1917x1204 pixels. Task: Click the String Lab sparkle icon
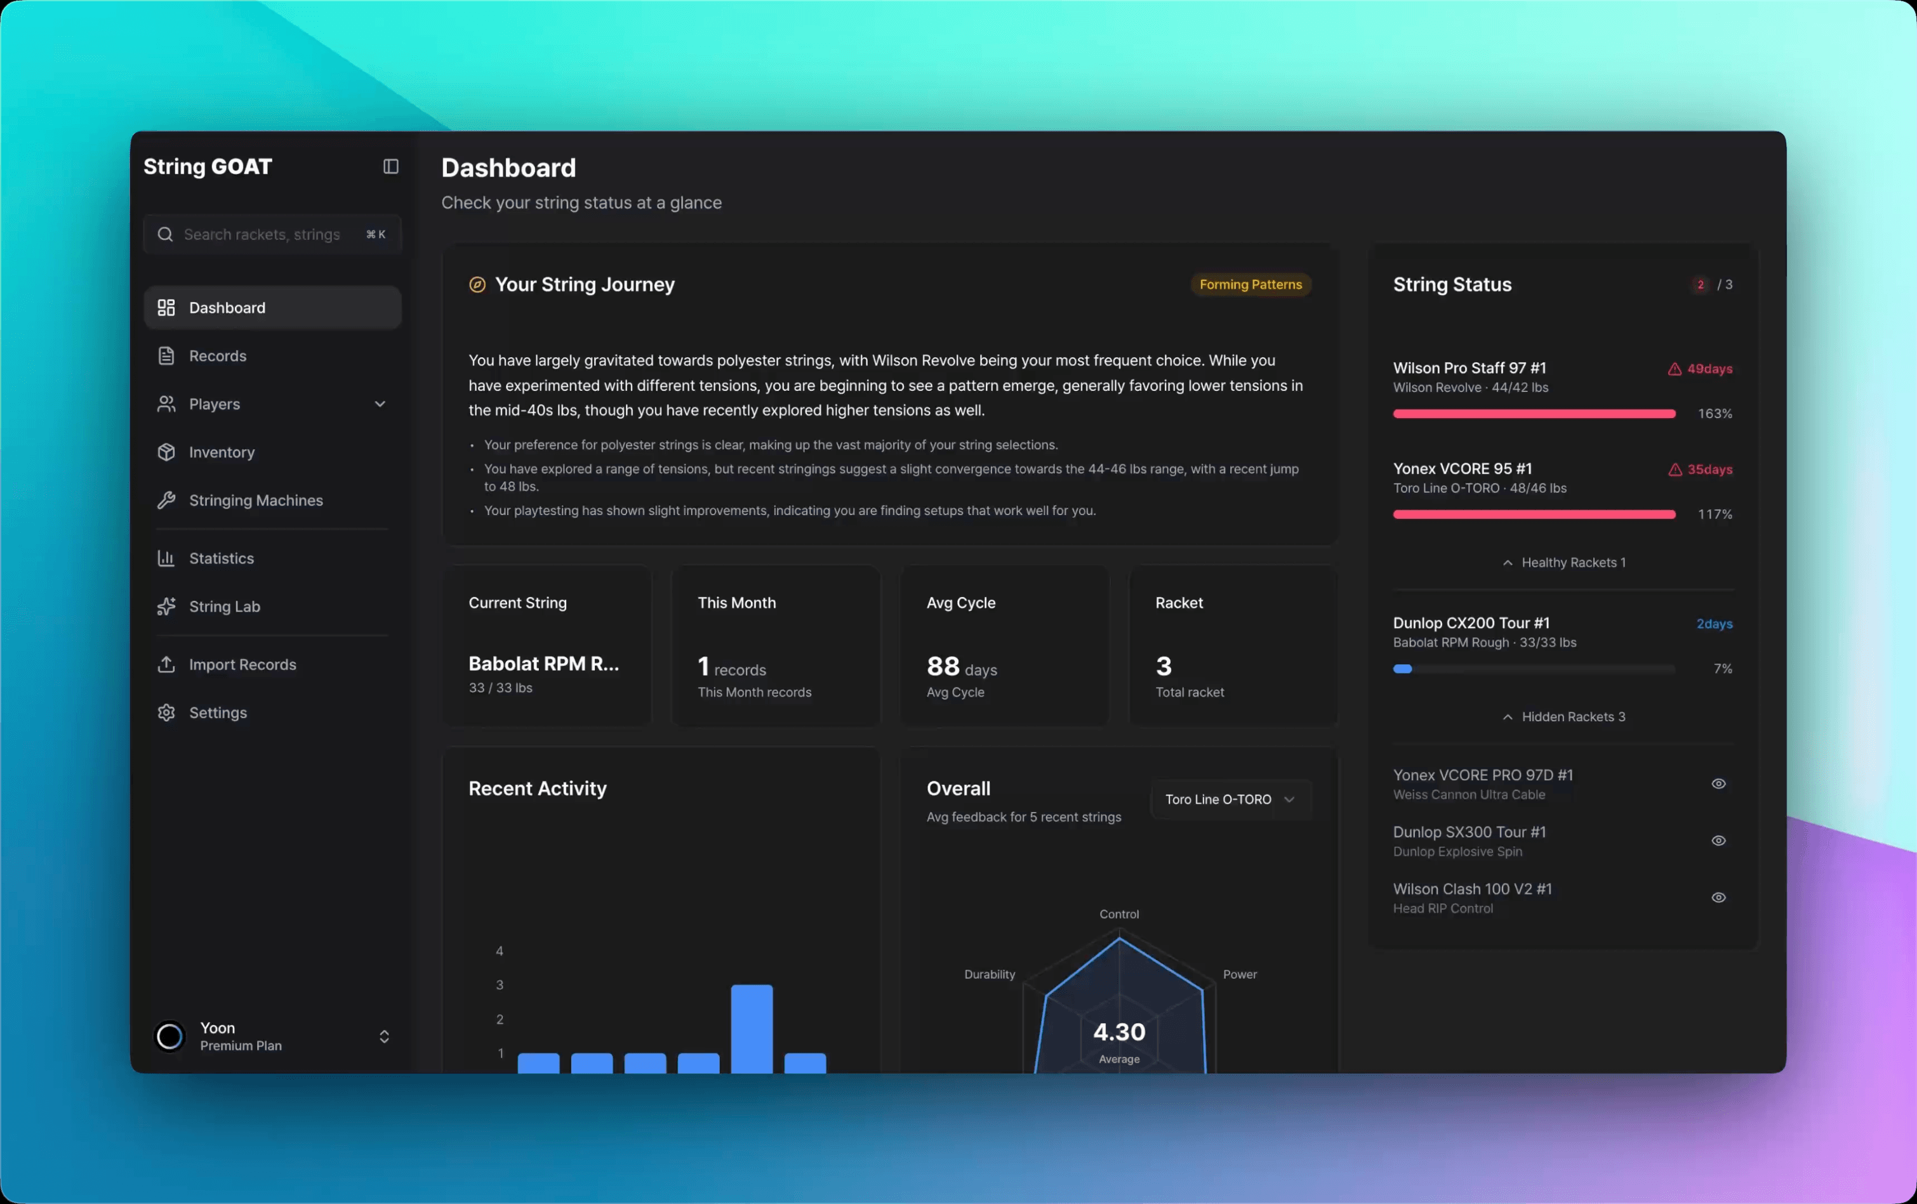[x=166, y=606]
